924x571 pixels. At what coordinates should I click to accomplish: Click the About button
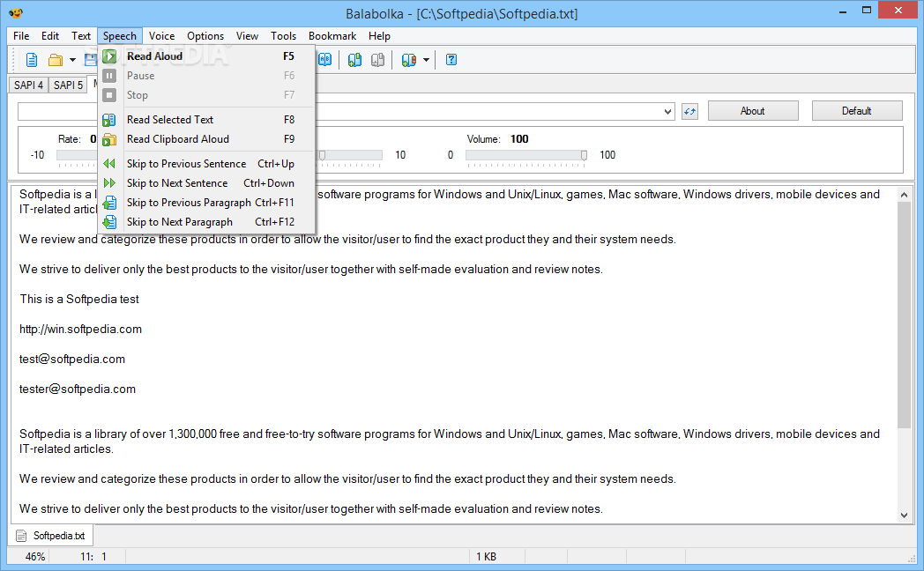coord(753,111)
